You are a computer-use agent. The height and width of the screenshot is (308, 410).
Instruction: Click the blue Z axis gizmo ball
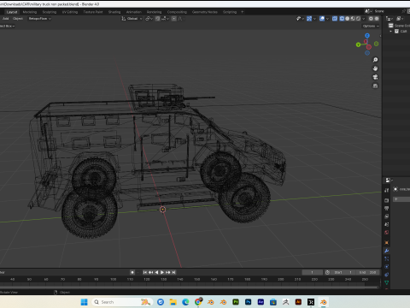(367, 36)
